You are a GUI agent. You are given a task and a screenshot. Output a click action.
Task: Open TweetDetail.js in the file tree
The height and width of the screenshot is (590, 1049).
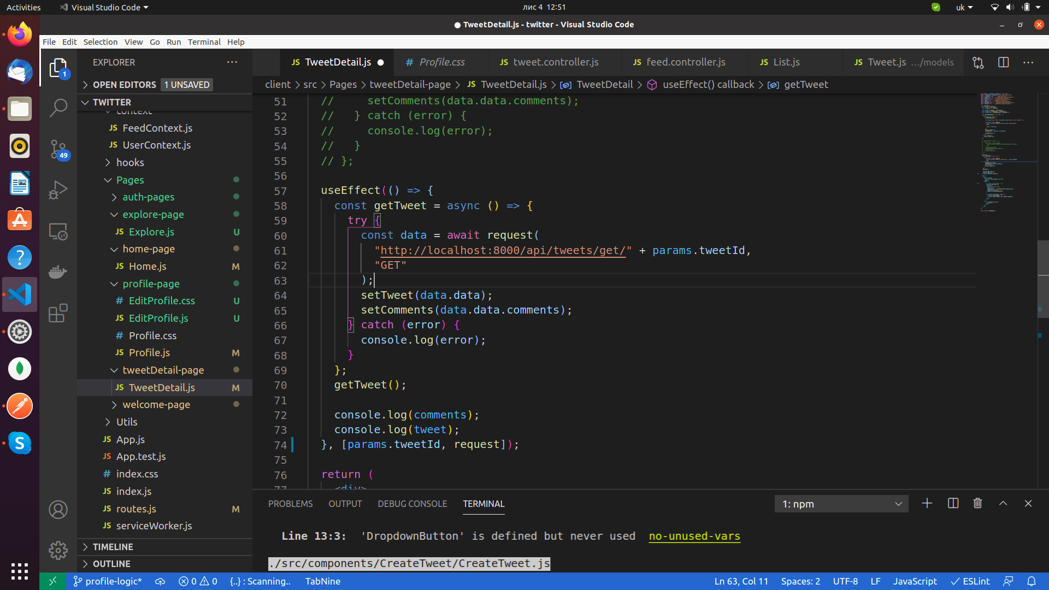click(164, 387)
